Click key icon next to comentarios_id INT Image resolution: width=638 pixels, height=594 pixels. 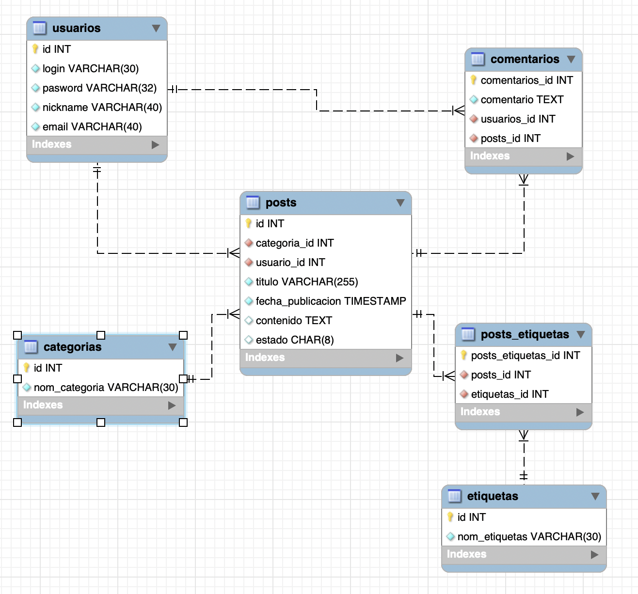pos(473,80)
